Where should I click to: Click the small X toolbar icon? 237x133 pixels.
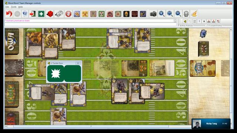pos(204,21)
